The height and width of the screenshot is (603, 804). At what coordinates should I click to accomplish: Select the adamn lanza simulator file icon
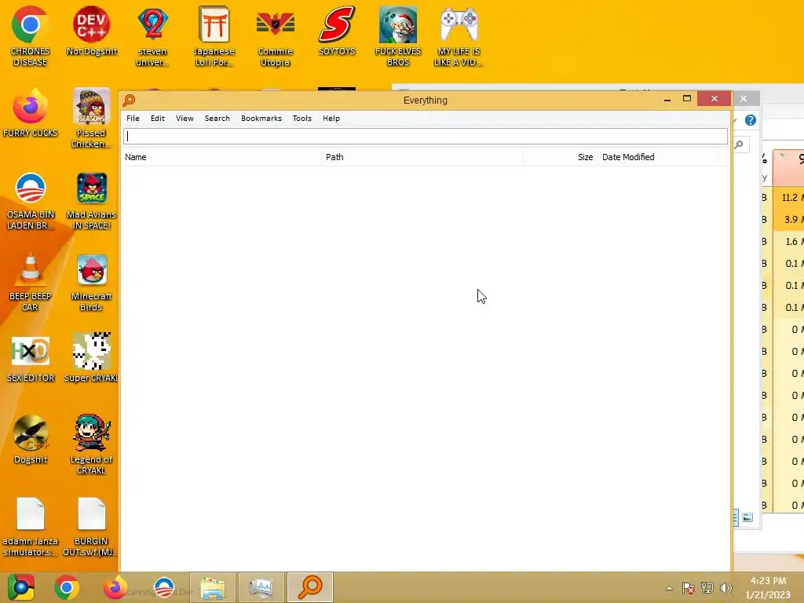[x=30, y=526]
